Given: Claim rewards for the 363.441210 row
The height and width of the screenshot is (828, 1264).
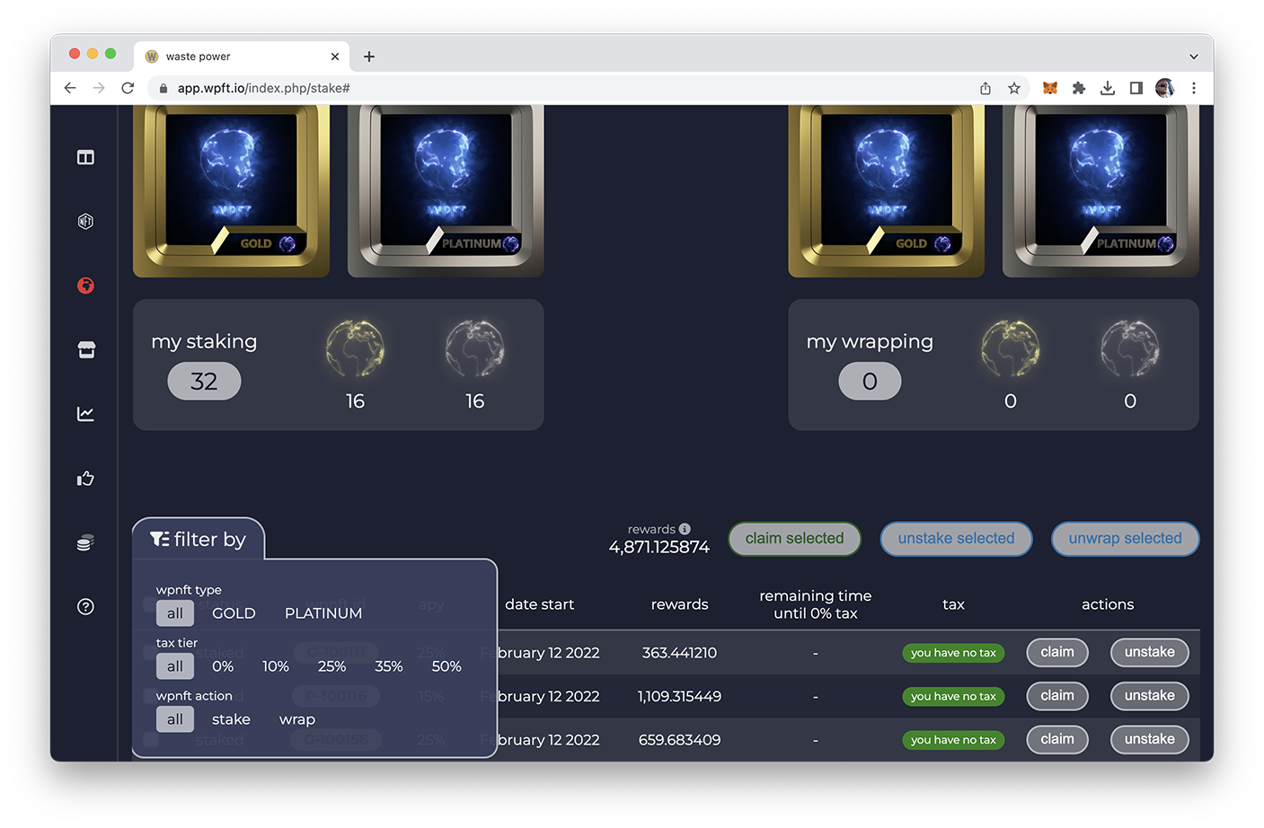Looking at the screenshot, I should pyautogui.click(x=1057, y=652).
